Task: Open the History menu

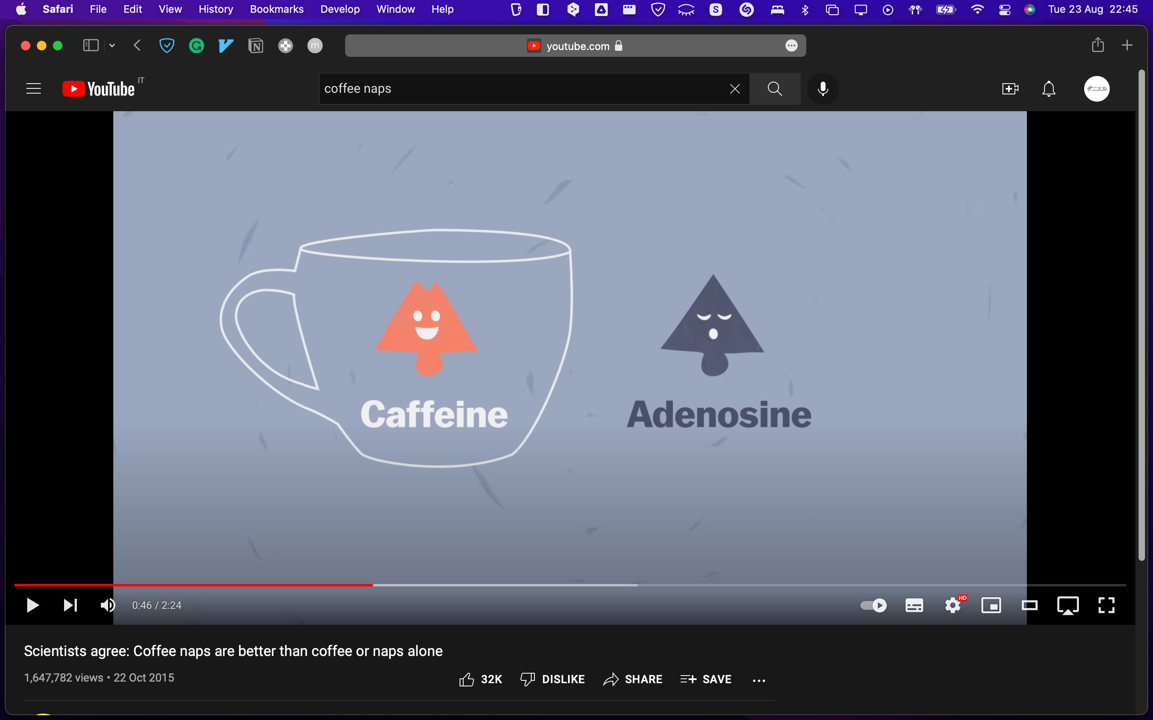Action: (215, 9)
